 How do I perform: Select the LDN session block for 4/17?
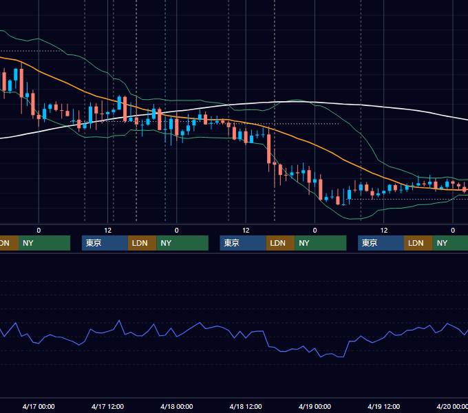142,243
